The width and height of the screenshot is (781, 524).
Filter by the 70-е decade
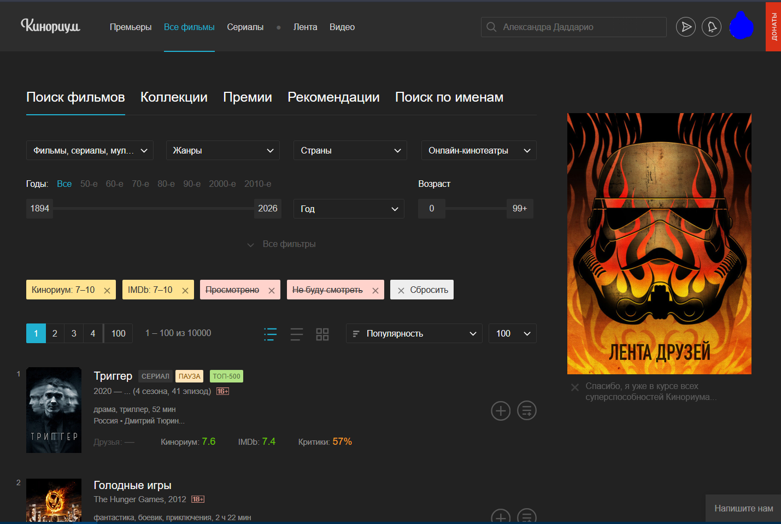coord(140,184)
